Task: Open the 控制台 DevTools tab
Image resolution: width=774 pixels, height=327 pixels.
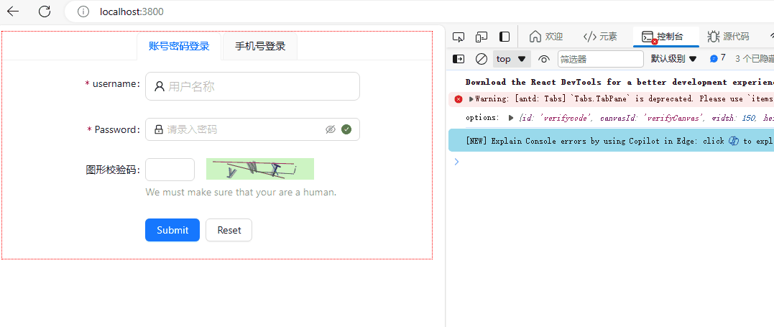Action: (666, 37)
